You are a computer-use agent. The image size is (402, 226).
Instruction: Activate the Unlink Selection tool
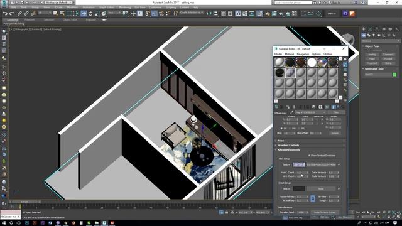click(26, 14)
